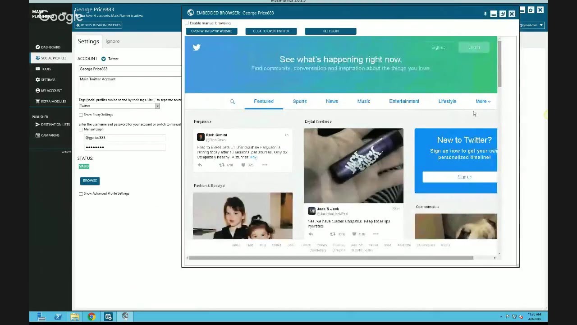Enable Show Advanced Profile Settings checkbox
The width and height of the screenshot is (577, 325).
(81, 194)
